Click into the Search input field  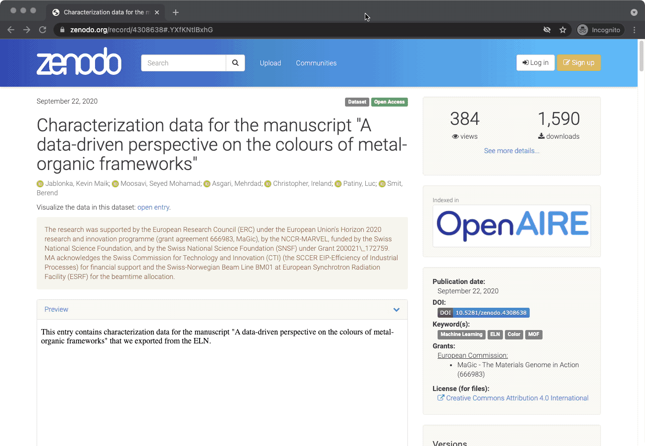184,63
